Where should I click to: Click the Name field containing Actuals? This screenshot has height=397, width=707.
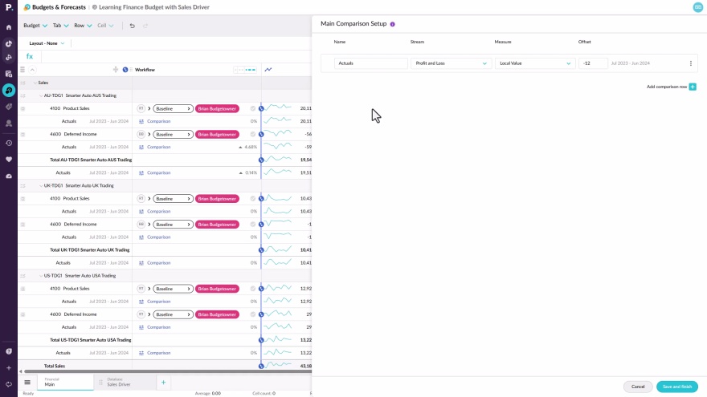[x=370, y=63]
